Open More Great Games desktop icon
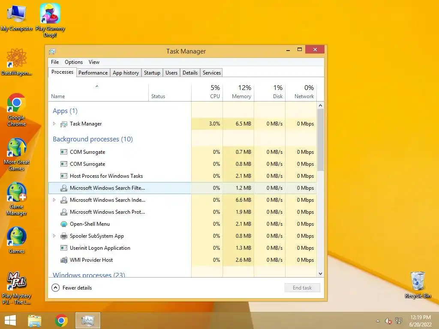Screen dimensions: 439x329 click(x=17, y=154)
